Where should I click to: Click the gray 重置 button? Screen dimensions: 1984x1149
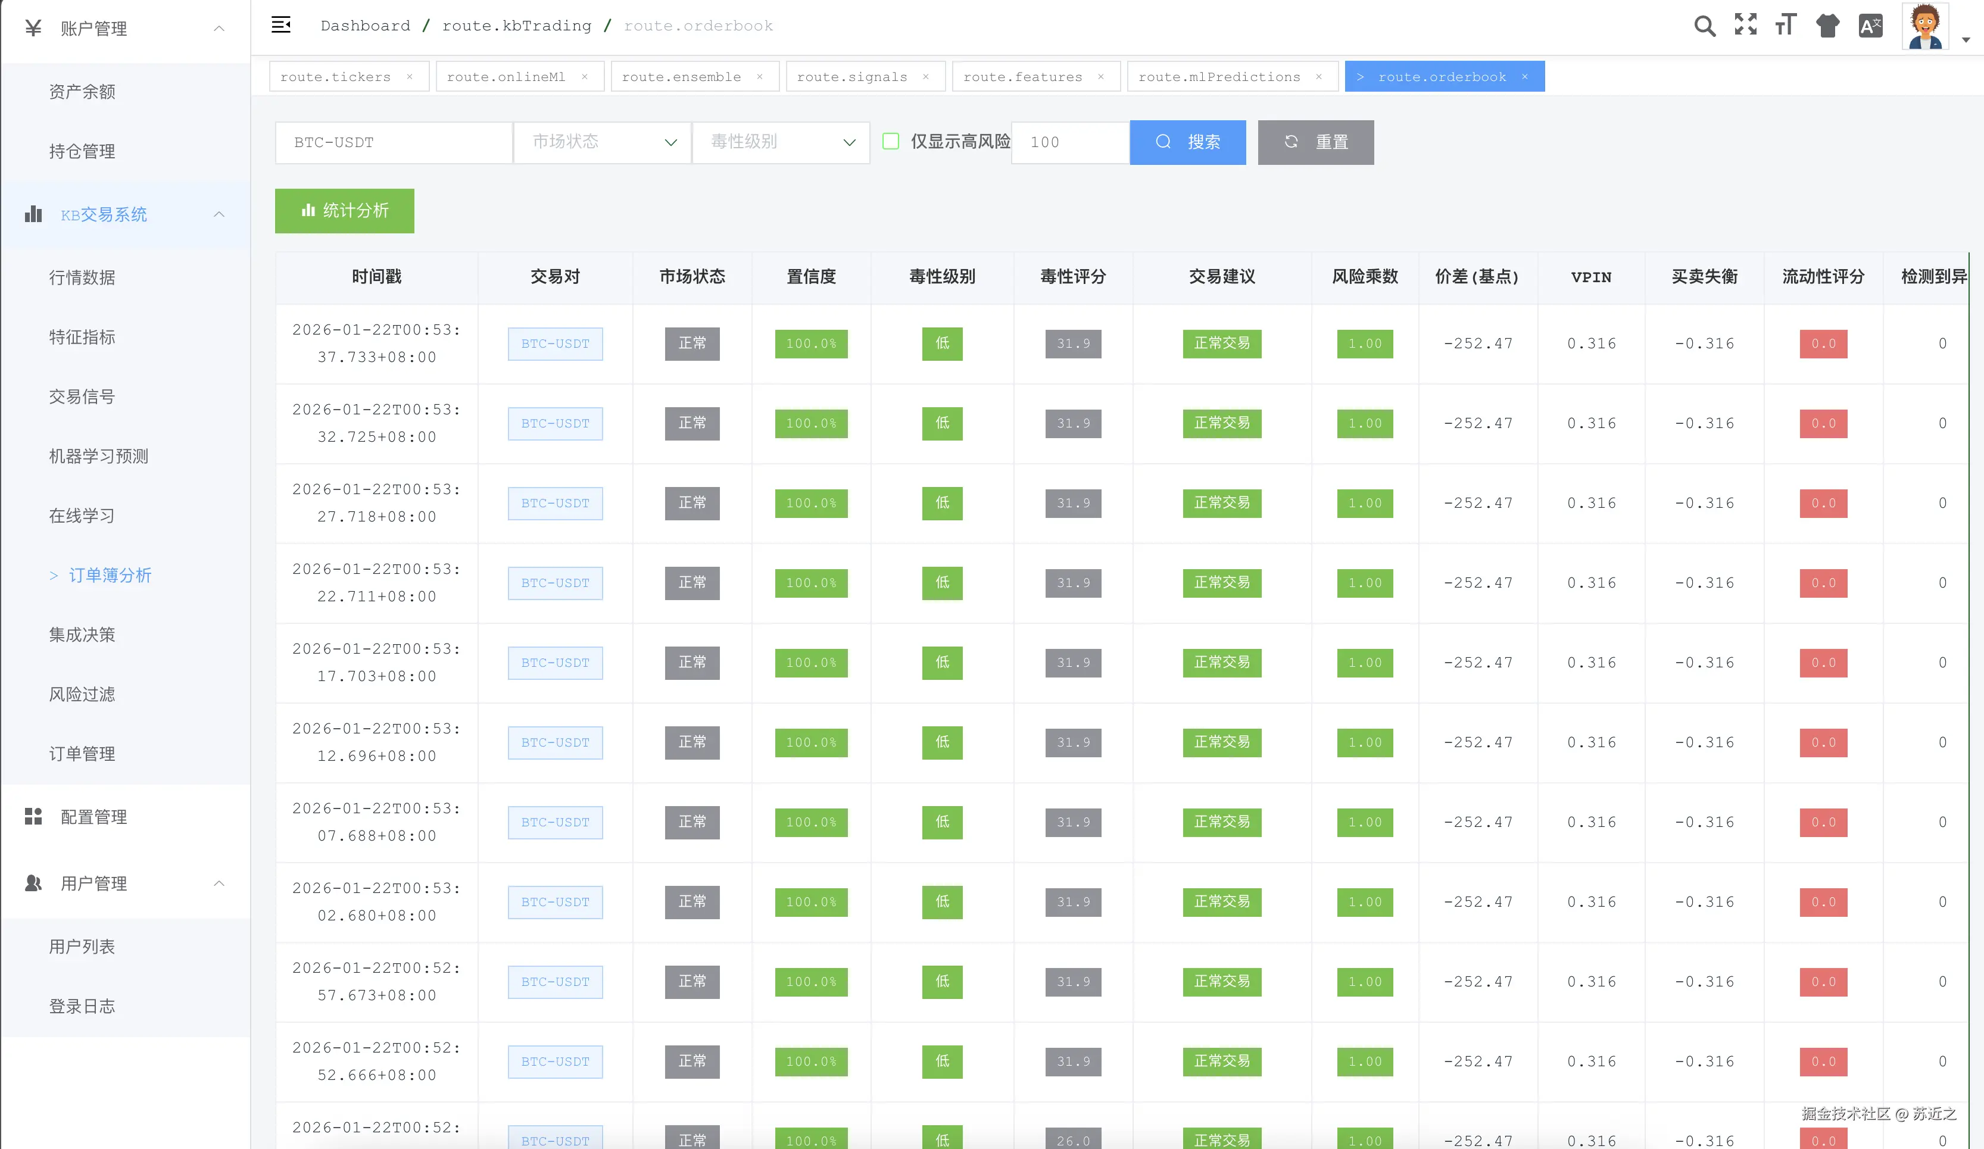pyautogui.click(x=1315, y=142)
